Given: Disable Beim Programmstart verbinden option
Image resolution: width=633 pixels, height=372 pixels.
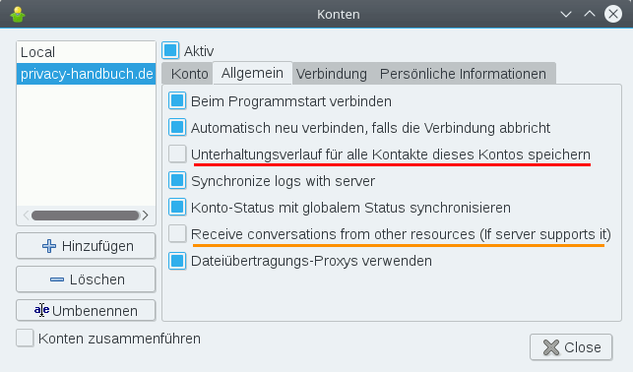Looking at the screenshot, I should coord(177,100).
